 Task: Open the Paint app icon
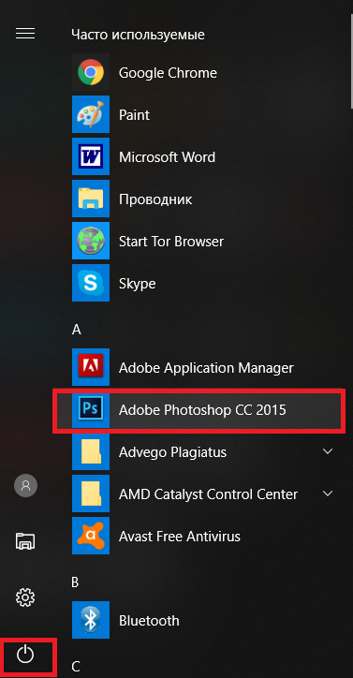(x=91, y=114)
